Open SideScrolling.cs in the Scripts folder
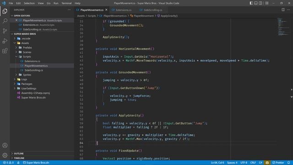 tap(33, 70)
